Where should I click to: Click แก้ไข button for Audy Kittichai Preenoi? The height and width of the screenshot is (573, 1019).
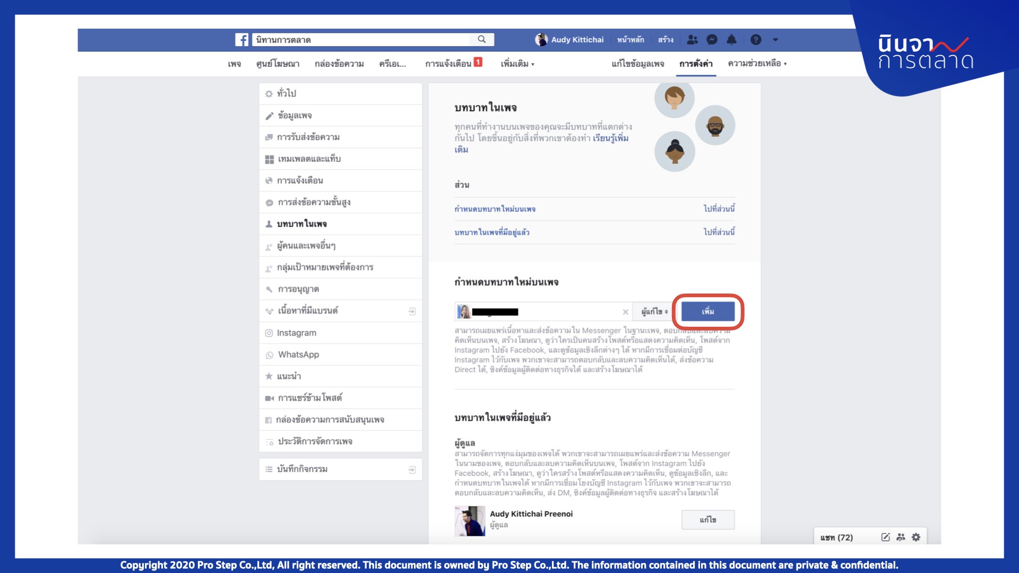pyautogui.click(x=708, y=520)
